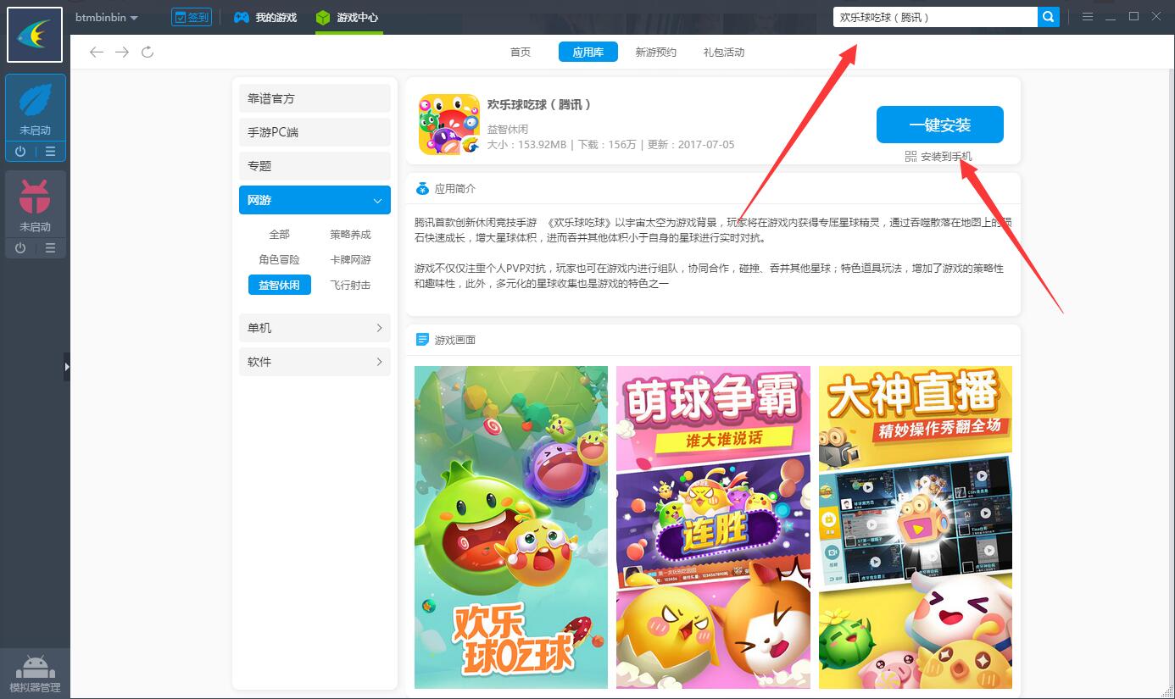Select 卡牌网游 subcategory
This screenshot has height=699, width=1175.
click(x=350, y=260)
